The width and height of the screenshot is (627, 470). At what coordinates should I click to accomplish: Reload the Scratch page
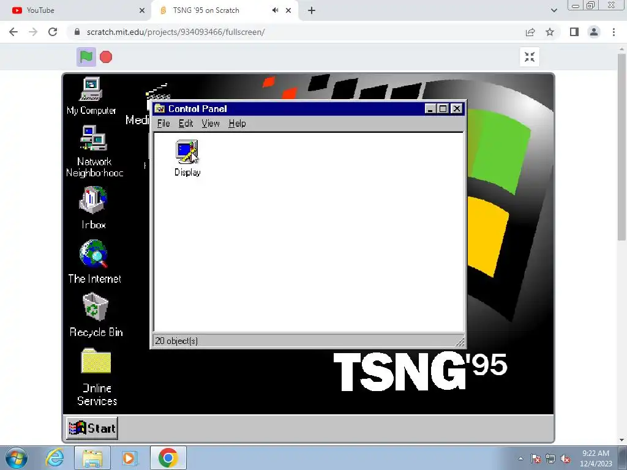pyautogui.click(x=53, y=32)
